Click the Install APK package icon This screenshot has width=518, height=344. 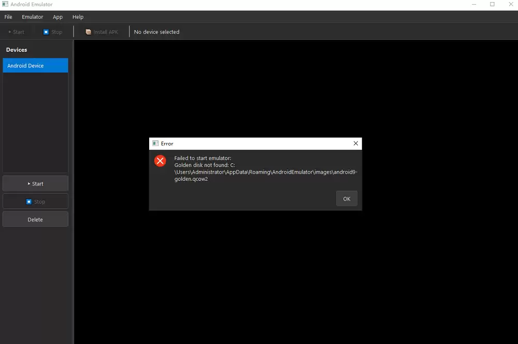(89, 32)
